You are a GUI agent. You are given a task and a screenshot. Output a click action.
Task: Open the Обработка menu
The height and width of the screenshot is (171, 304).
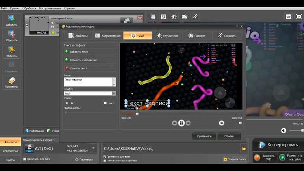[29, 8]
